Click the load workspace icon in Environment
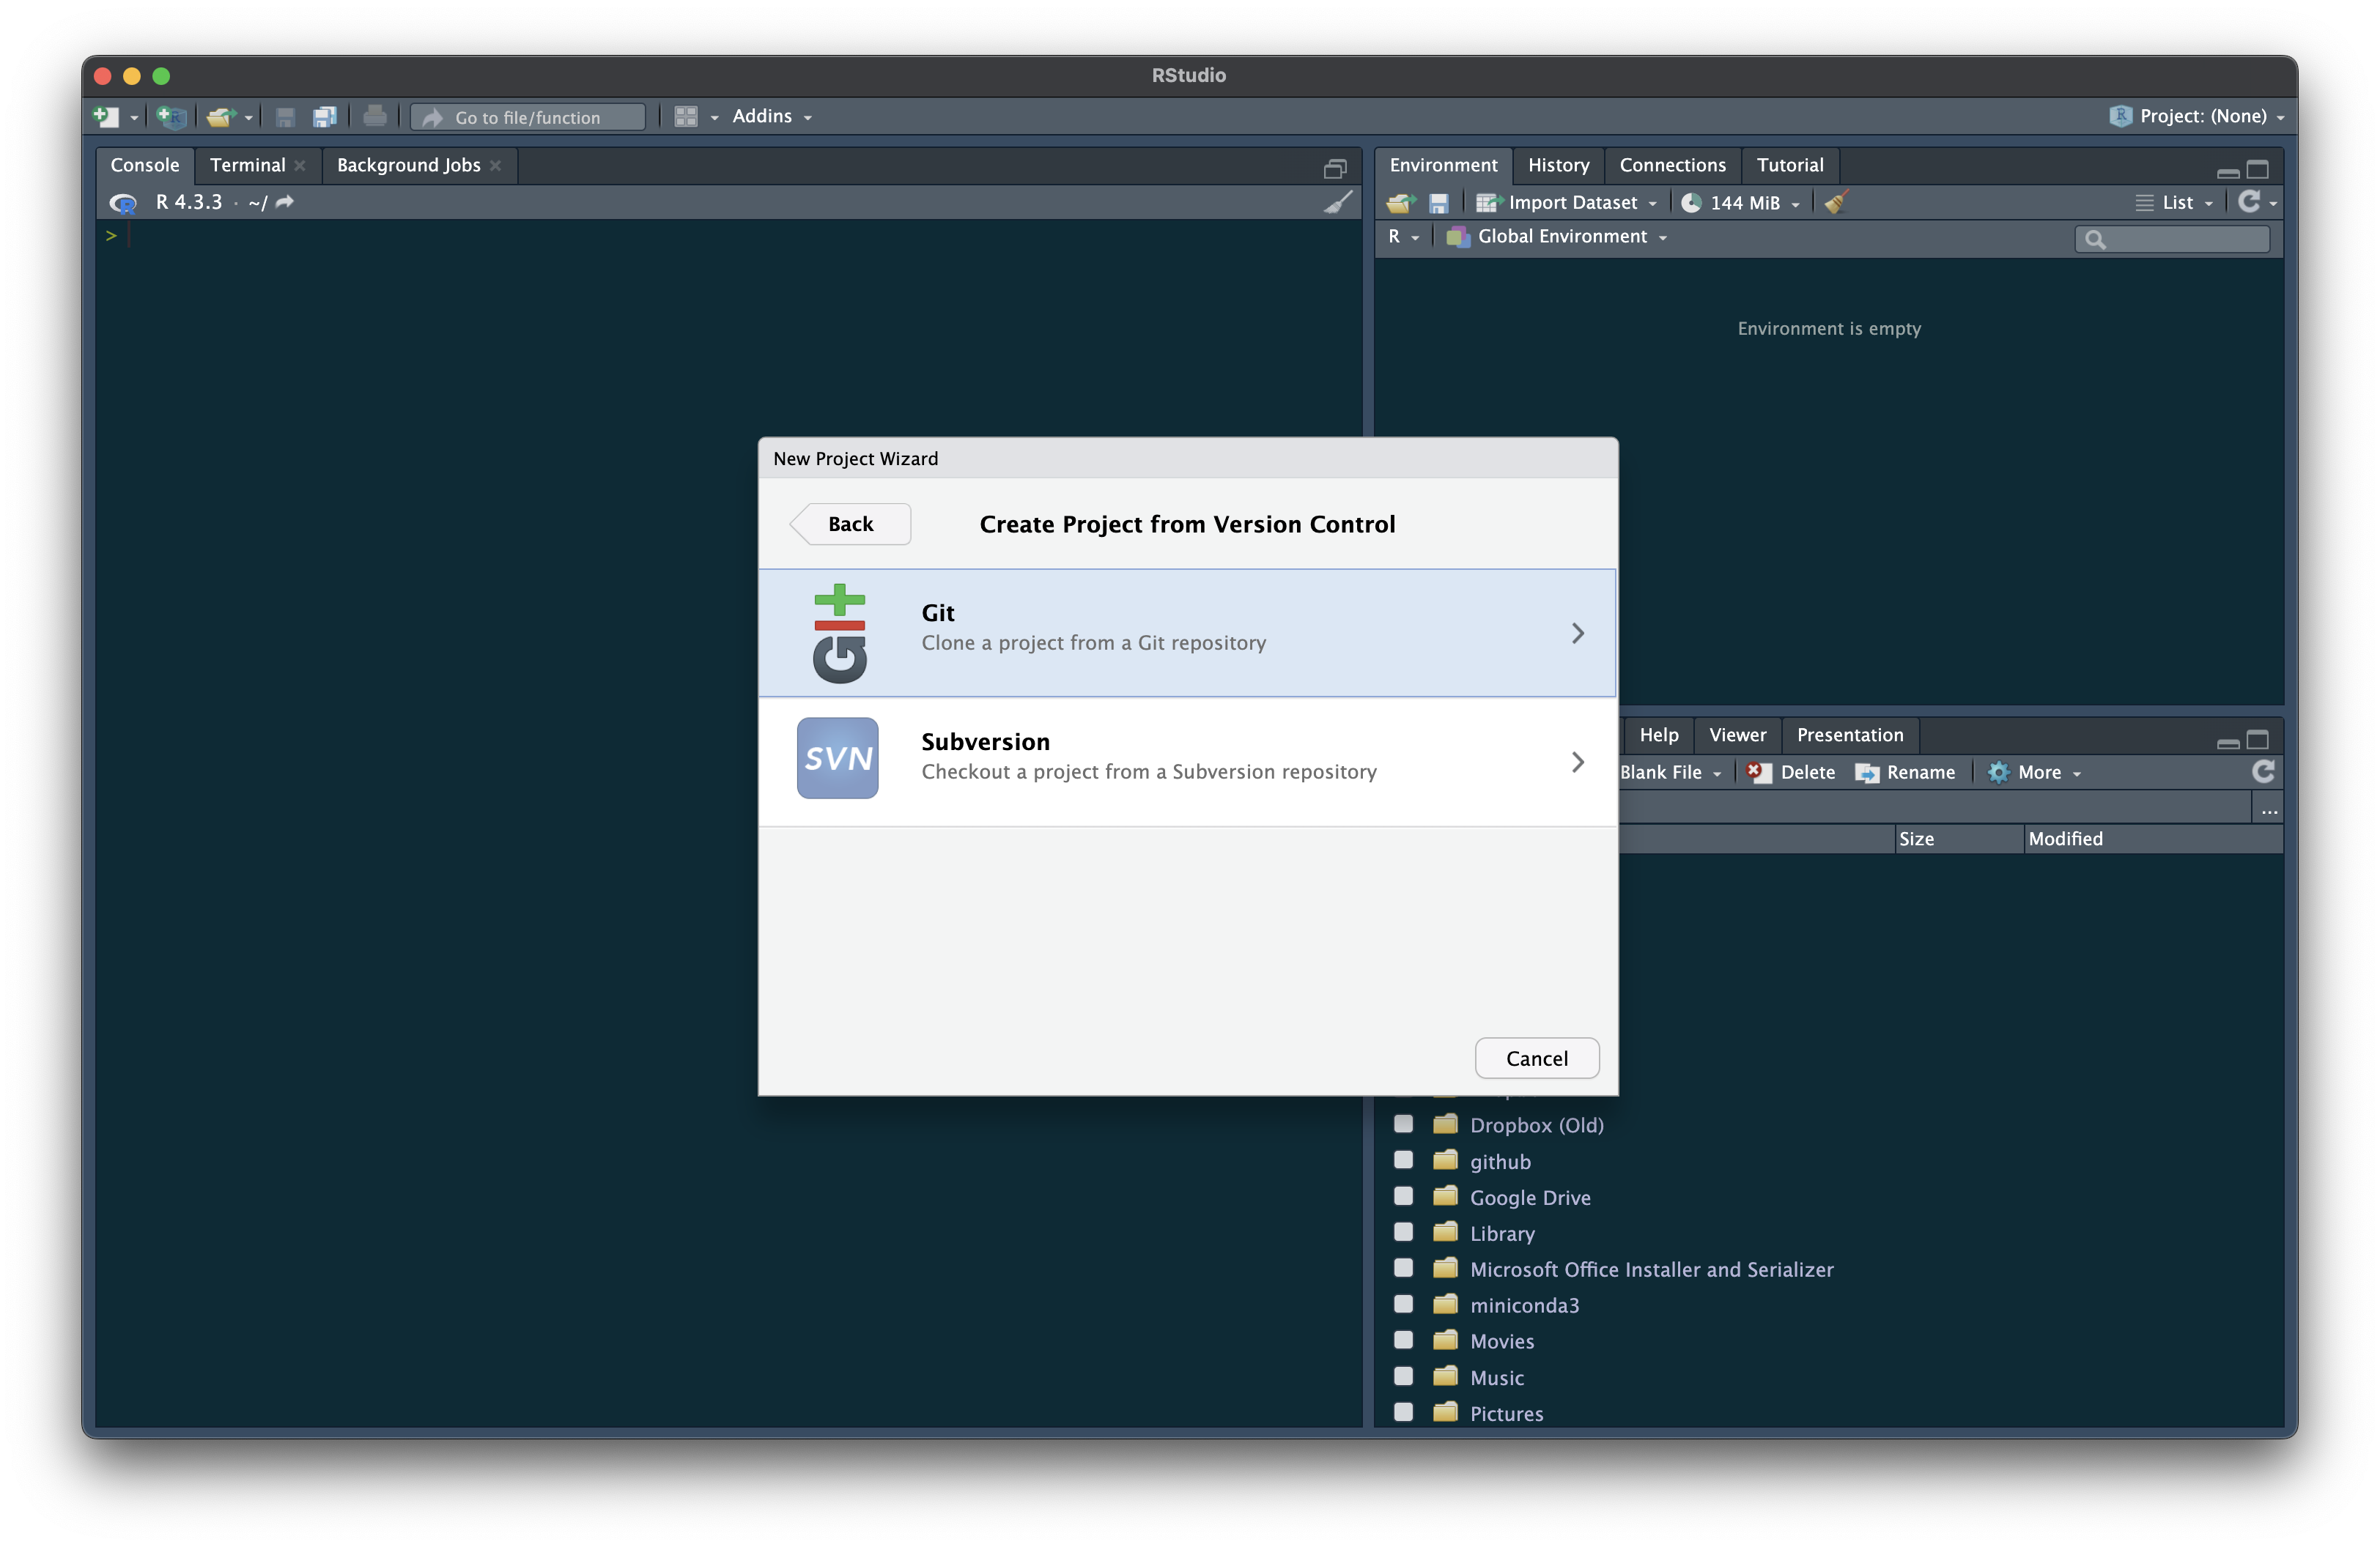 point(1400,203)
